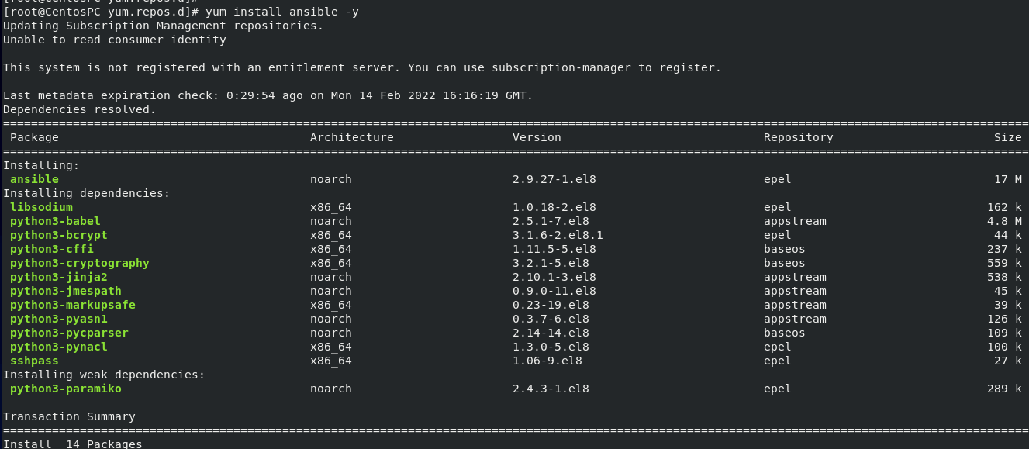1029x449 pixels.
Task: Click the sshpass package name
Action: (34, 361)
